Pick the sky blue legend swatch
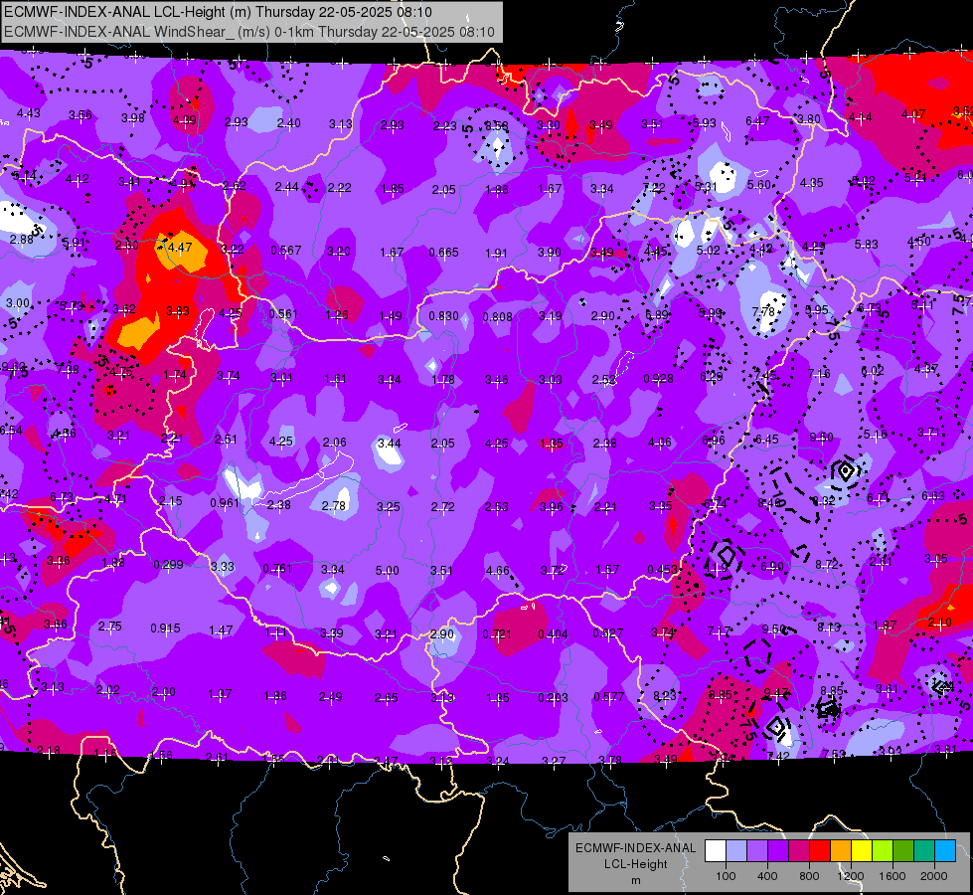Image resolution: width=973 pixels, height=895 pixels. point(945,851)
